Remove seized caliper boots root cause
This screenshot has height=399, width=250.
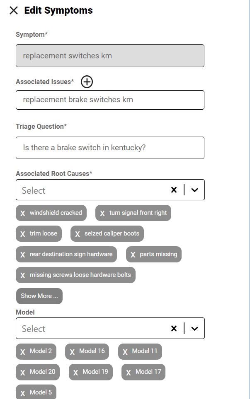tap(78, 234)
